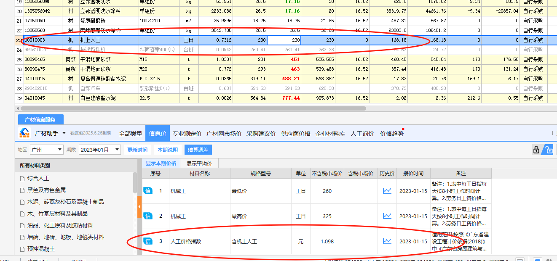Click price 260 of 机械工 最低价
This screenshot has width=557, height=261.
click(x=327, y=191)
